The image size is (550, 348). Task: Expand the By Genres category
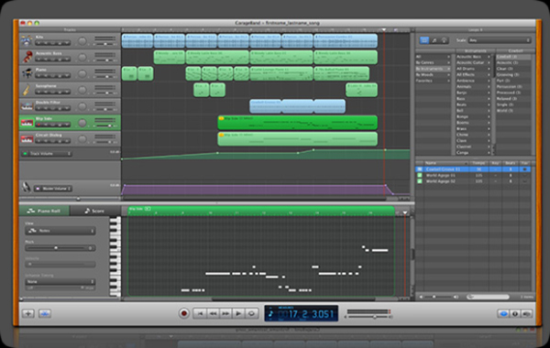[x=434, y=62]
